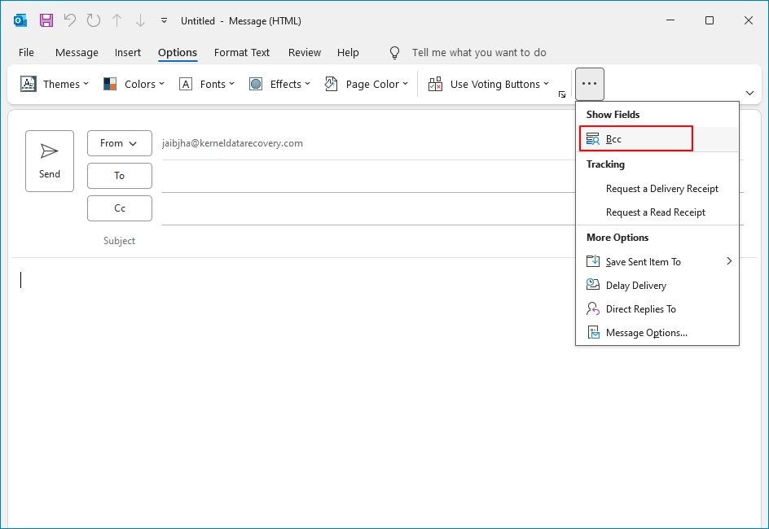This screenshot has width=769, height=529.
Task: Click the dialog launcher arrow icon
Action: 562,94
